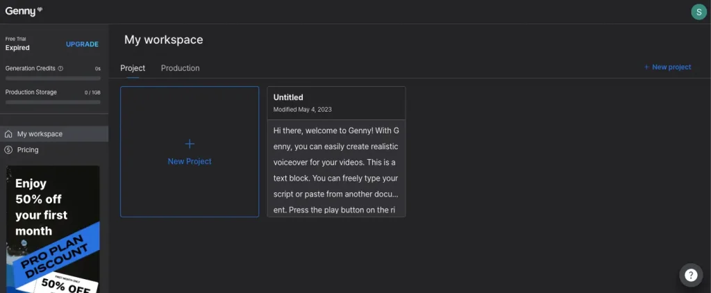Screen dimensions: 711x293
Task: Click UPGRADE link in sidebar
Action: 82,44
